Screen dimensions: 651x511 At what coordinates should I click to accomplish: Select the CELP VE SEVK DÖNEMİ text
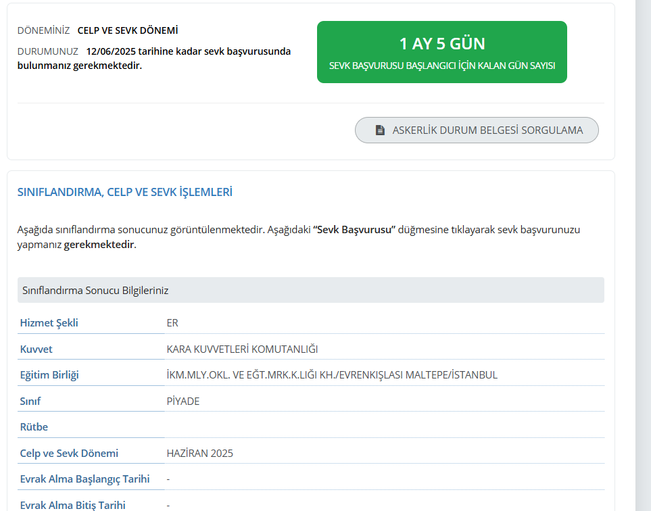click(x=128, y=30)
